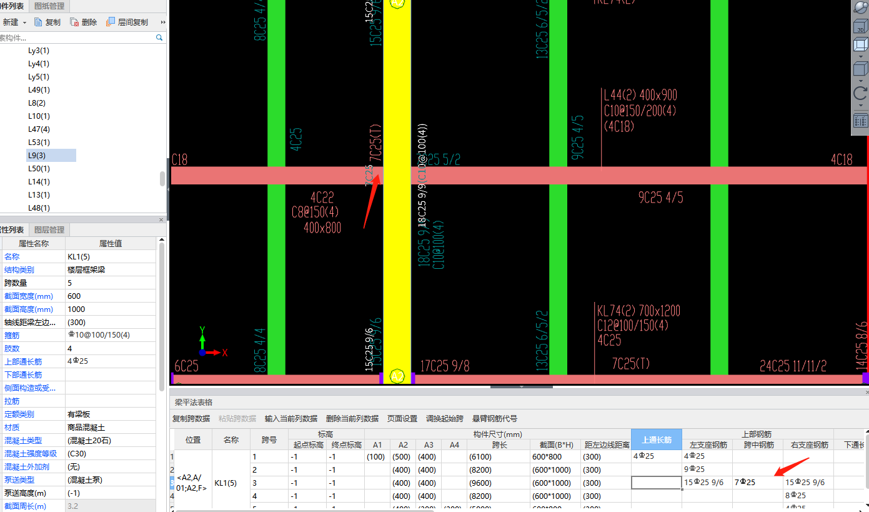
Task: Click 删除当前列数据 button
Action: (x=352, y=418)
